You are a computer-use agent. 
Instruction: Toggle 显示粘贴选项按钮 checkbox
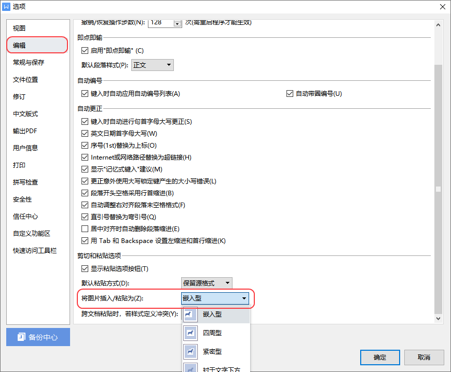(85, 269)
